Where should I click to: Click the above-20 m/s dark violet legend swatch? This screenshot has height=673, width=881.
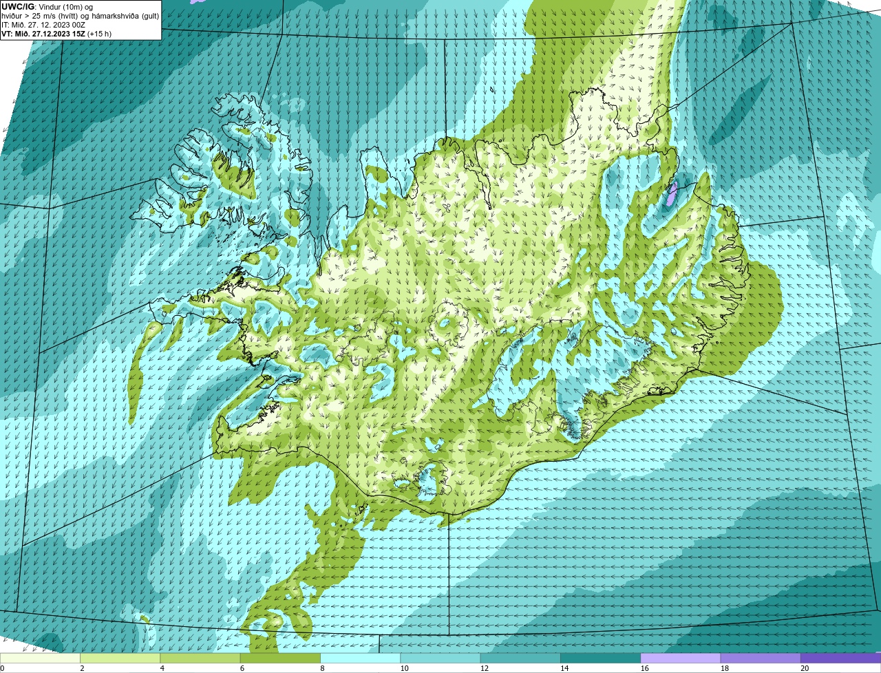tap(841, 658)
